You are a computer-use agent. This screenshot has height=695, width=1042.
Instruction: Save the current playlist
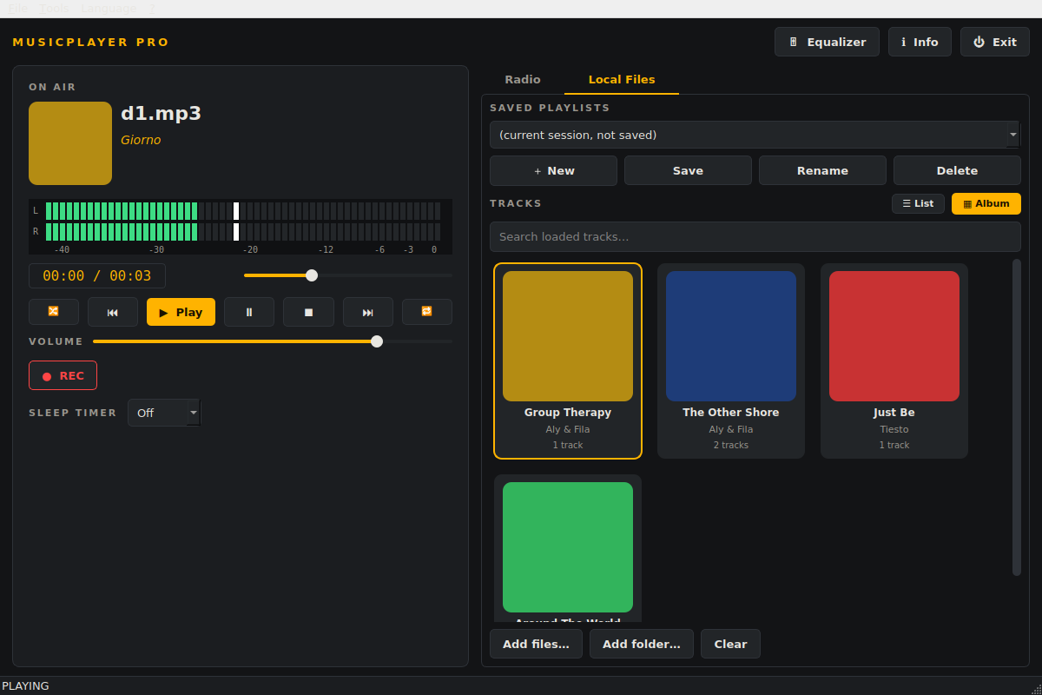pos(688,170)
